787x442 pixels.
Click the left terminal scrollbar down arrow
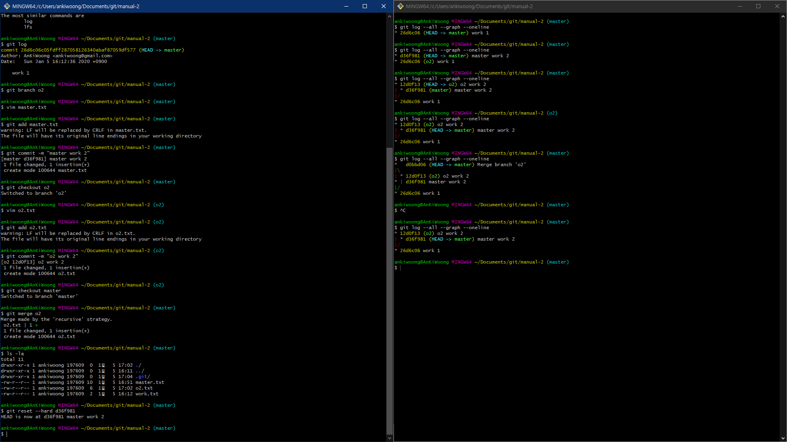[389, 438]
